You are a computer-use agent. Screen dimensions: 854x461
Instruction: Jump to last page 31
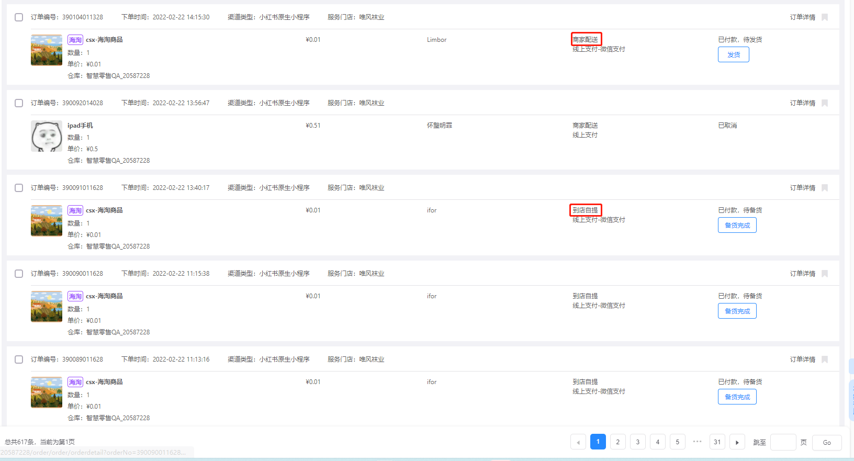pyautogui.click(x=717, y=442)
